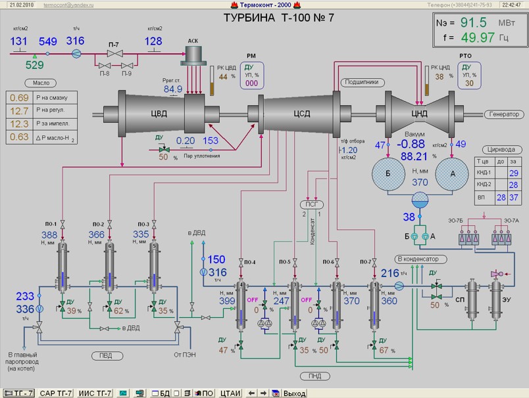Image resolution: width=529 pixels, height=398 pixels.
Task: Switch to the САР ТГ-7 tab
Action: click(57, 393)
